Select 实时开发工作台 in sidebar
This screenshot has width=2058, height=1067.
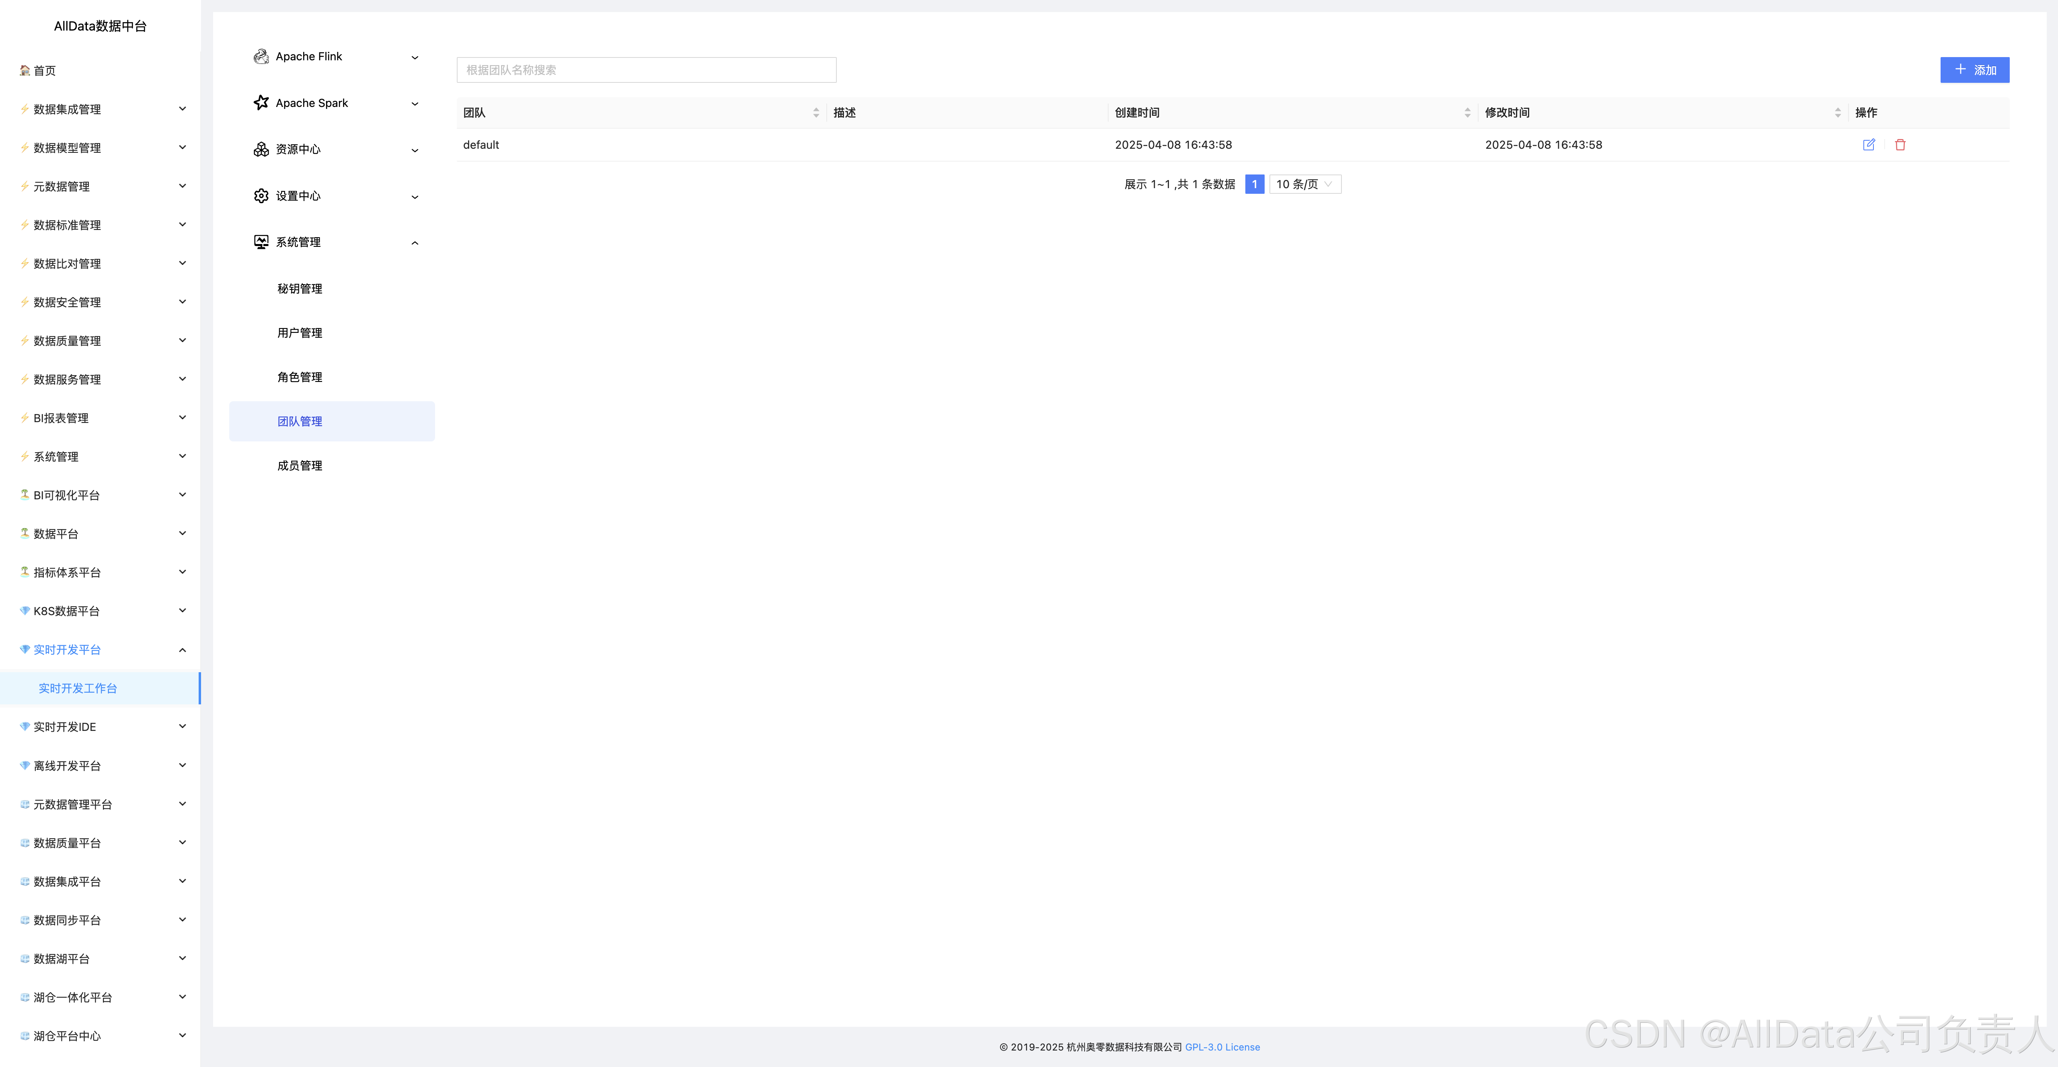[x=100, y=688]
